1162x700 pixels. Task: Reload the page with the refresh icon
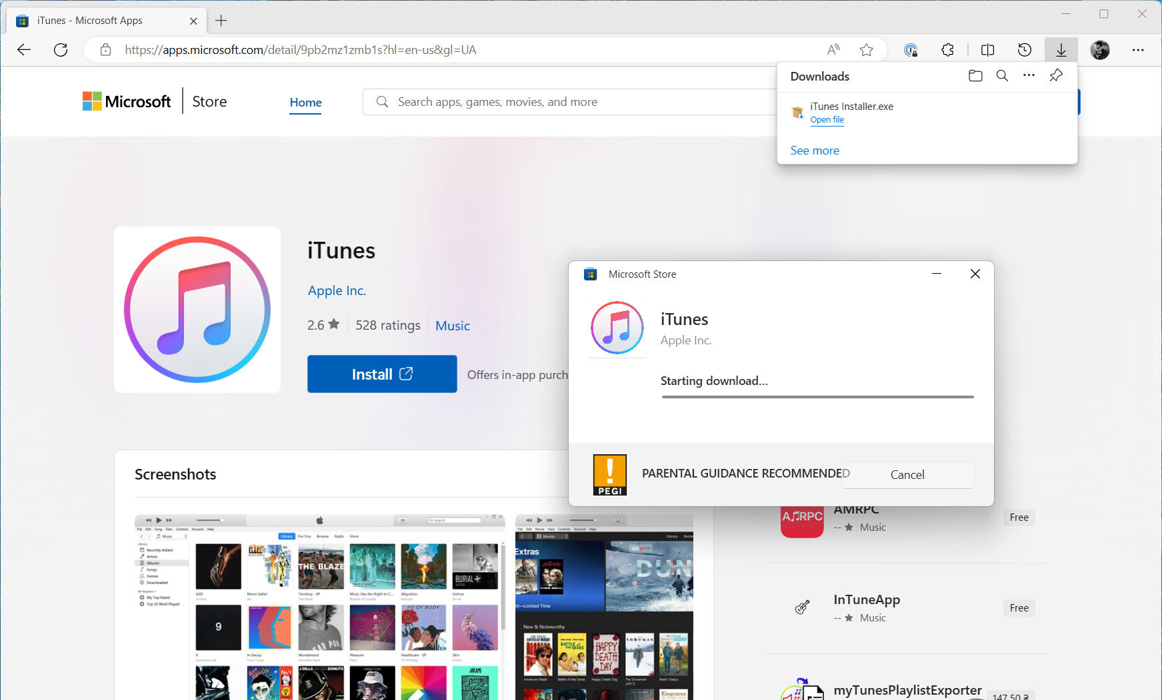pyautogui.click(x=61, y=50)
